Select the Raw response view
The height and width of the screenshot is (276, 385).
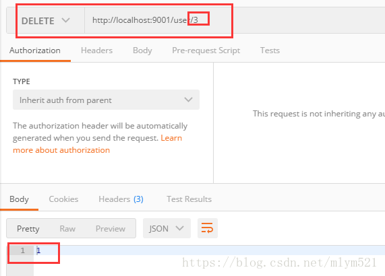pos(67,229)
